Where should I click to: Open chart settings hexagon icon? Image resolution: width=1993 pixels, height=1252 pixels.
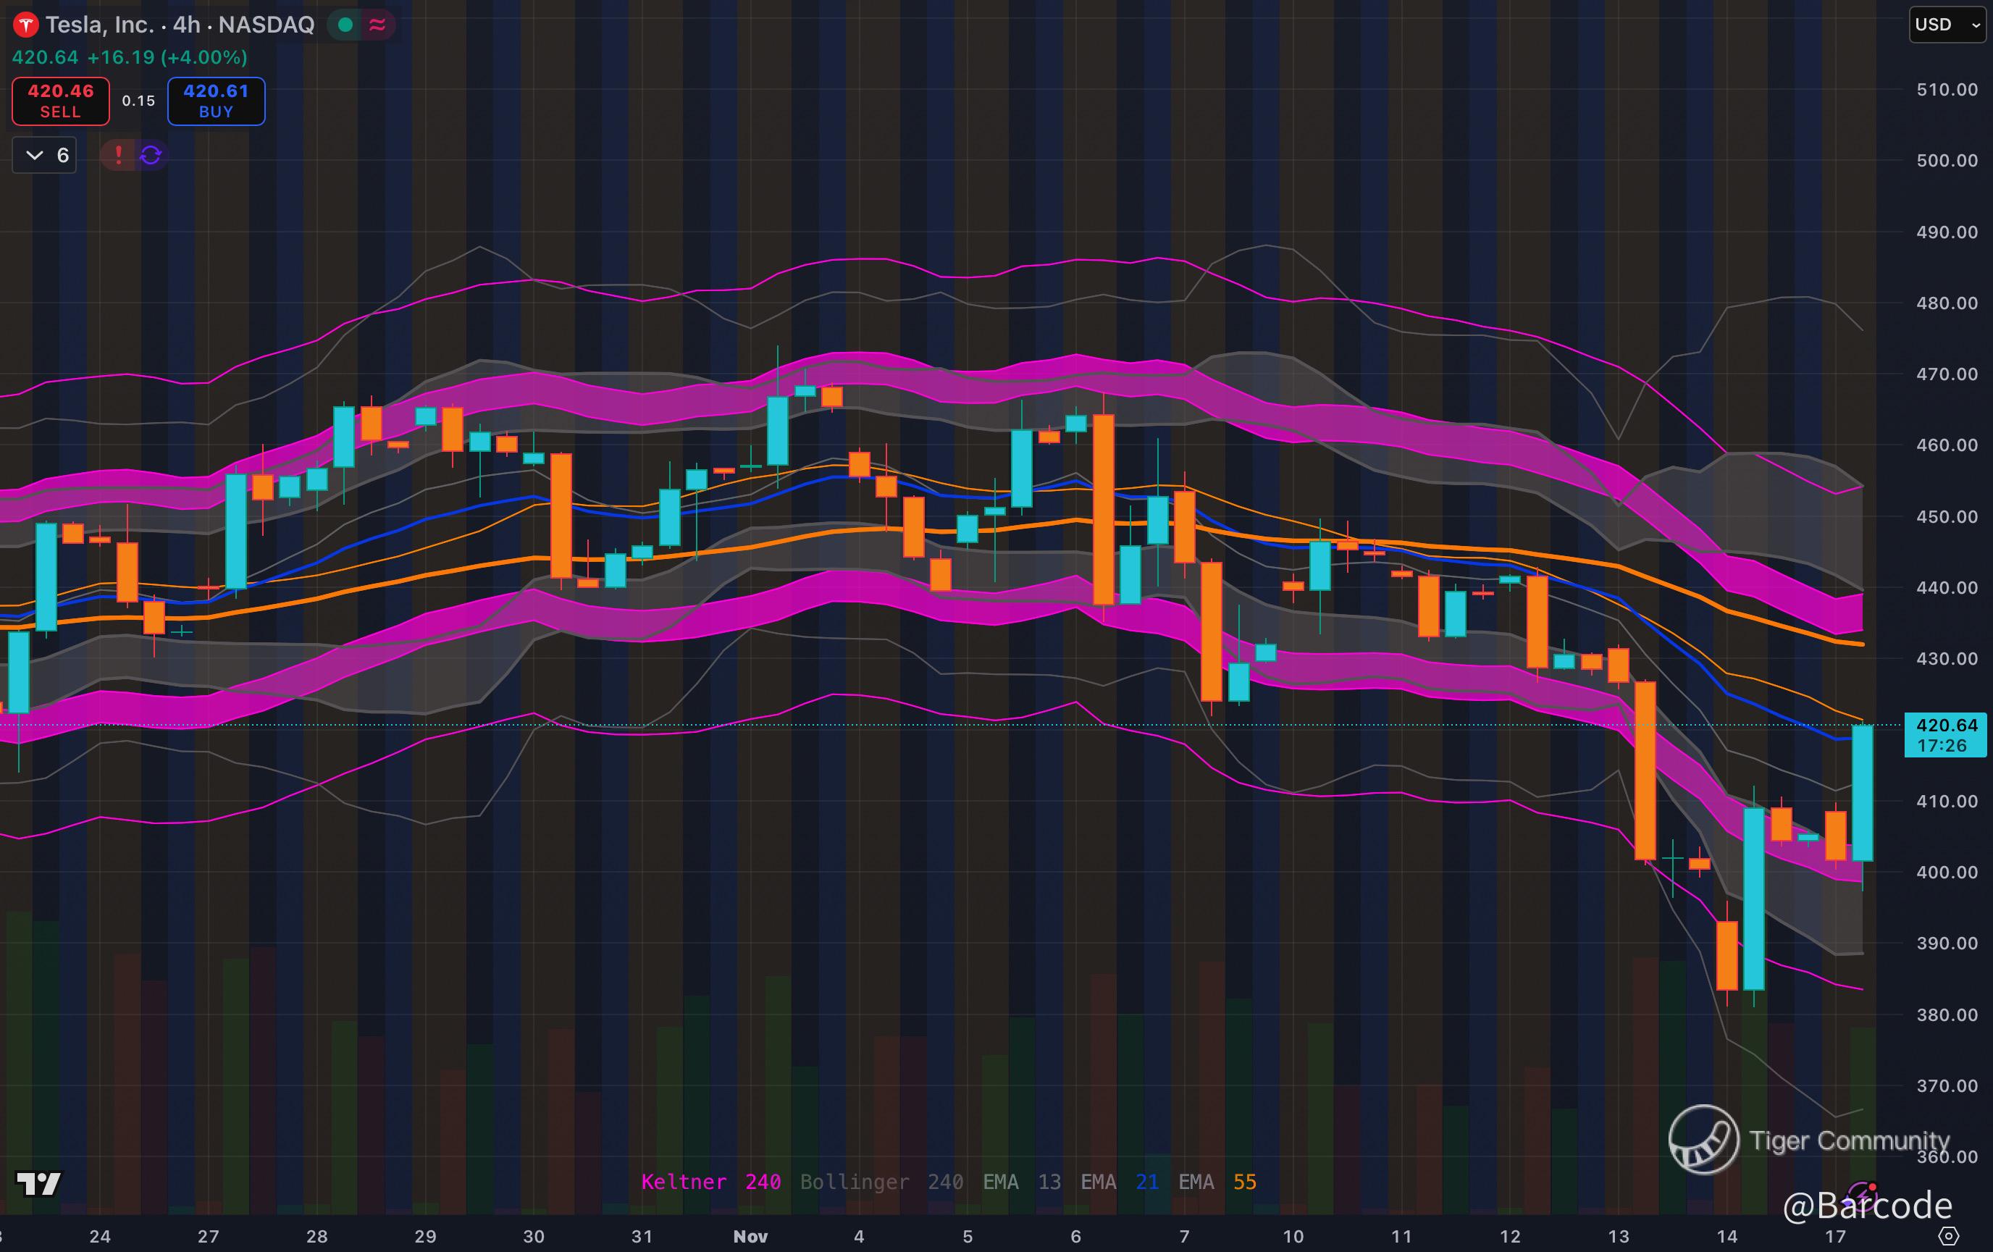pyautogui.click(x=1948, y=1236)
